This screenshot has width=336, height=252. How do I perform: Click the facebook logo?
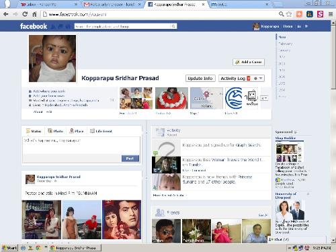[34, 26]
